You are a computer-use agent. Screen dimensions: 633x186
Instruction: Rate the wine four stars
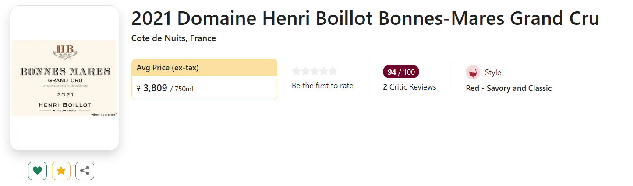324,71
